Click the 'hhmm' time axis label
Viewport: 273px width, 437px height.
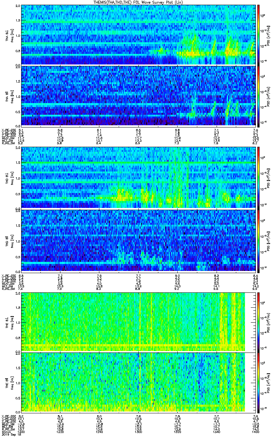point(6,432)
